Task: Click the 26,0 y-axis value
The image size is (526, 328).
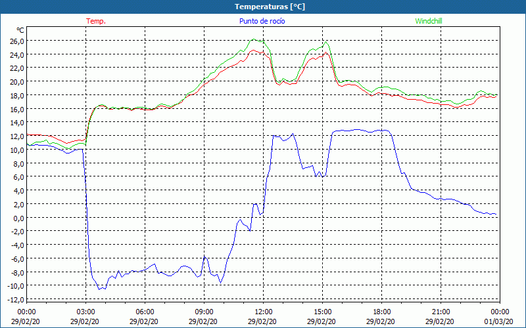Action: click(18, 41)
